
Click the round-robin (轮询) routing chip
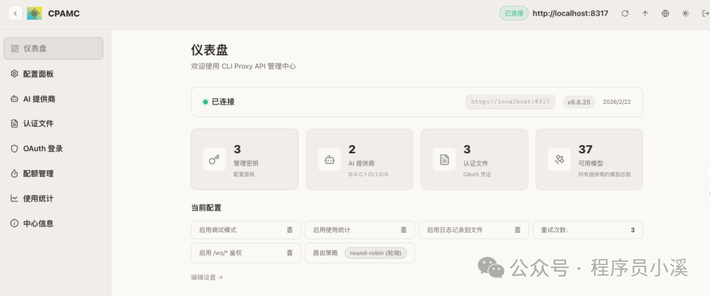[375, 253]
